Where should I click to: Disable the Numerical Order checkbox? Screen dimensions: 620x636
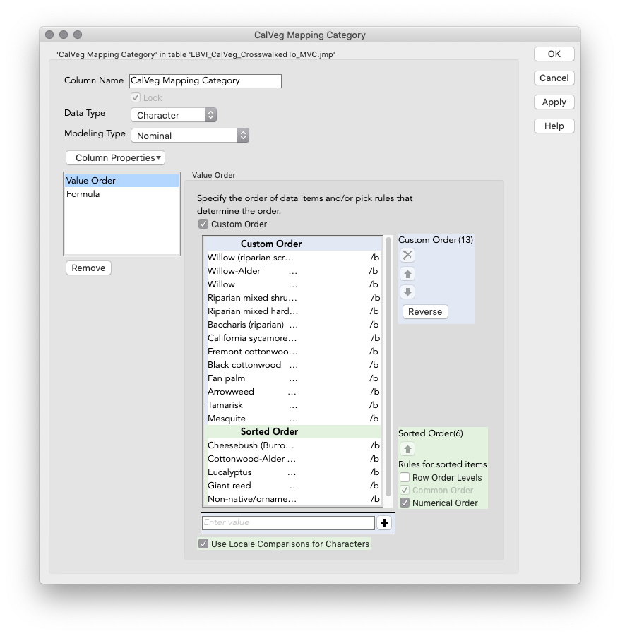[405, 503]
